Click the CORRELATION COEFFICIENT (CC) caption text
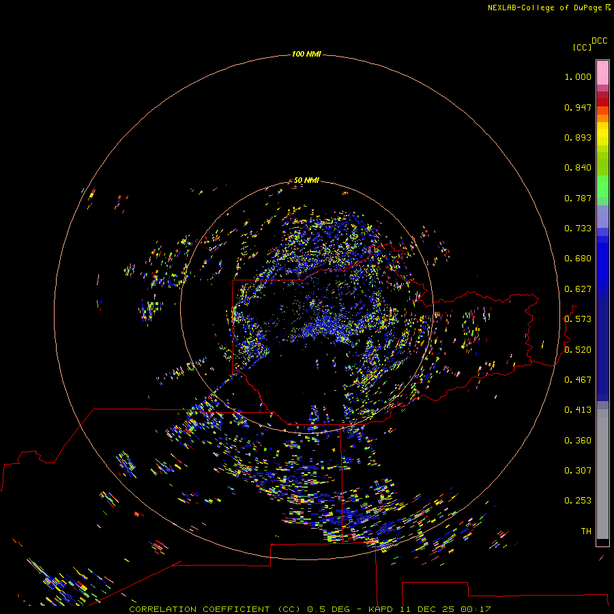 click(216, 609)
